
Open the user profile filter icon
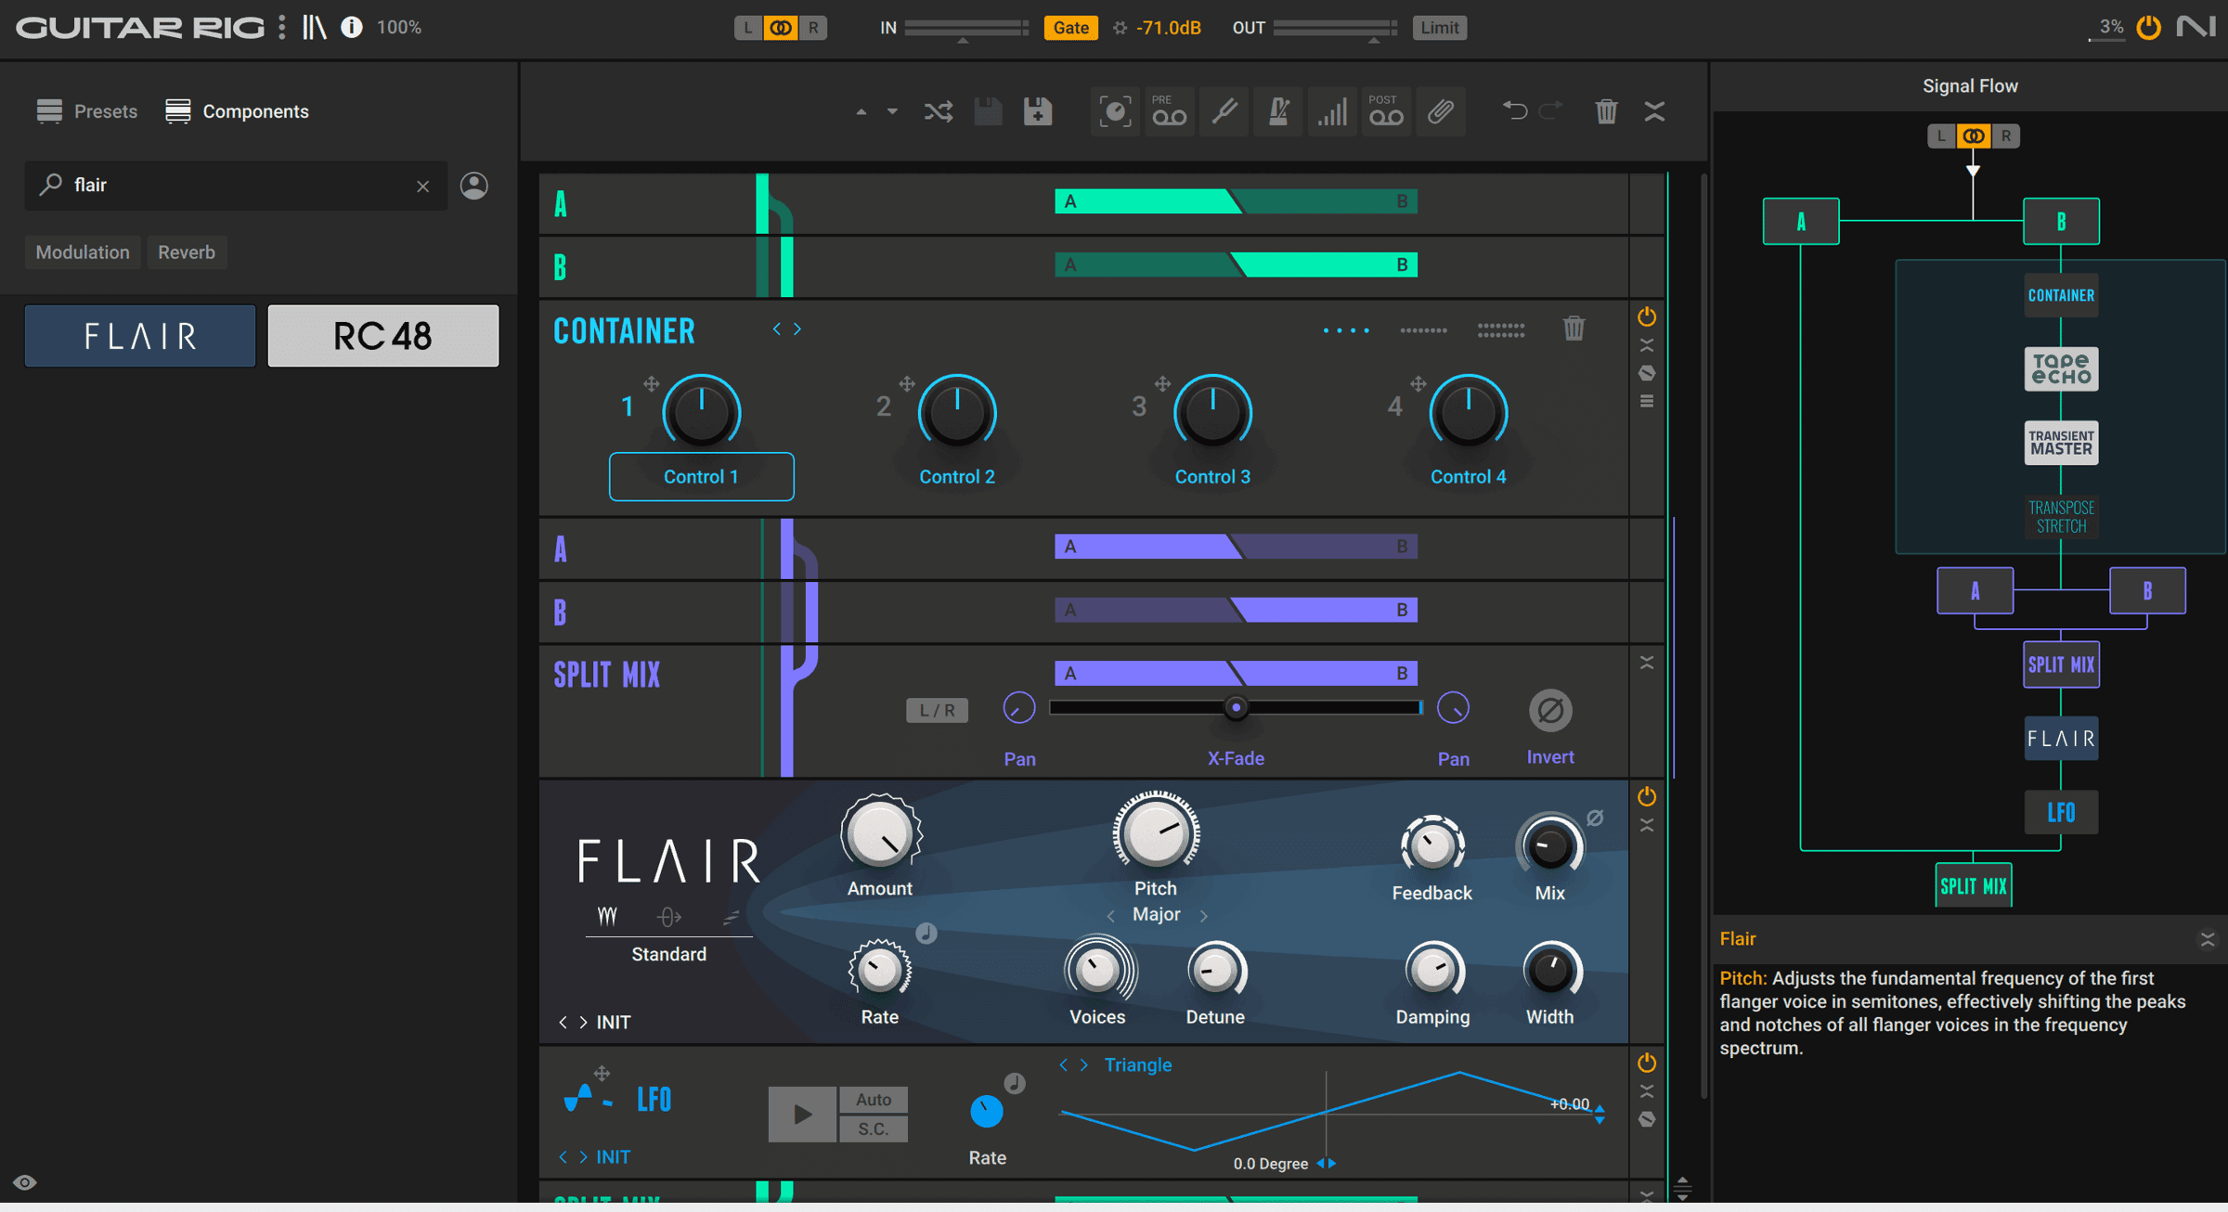pyautogui.click(x=474, y=186)
